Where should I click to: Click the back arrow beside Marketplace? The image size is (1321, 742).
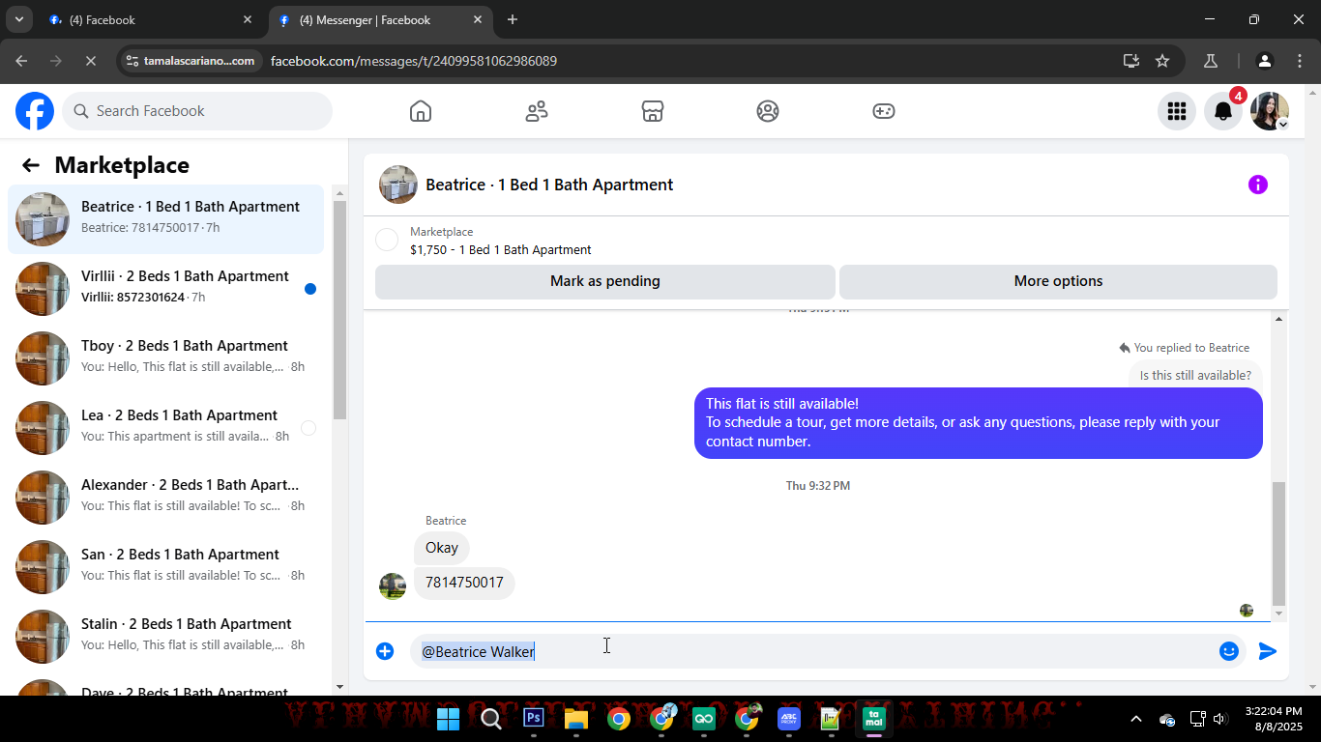[x=31, y=165]
